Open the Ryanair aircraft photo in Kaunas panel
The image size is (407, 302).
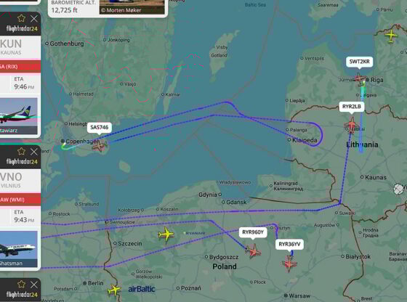coord(19,116)
